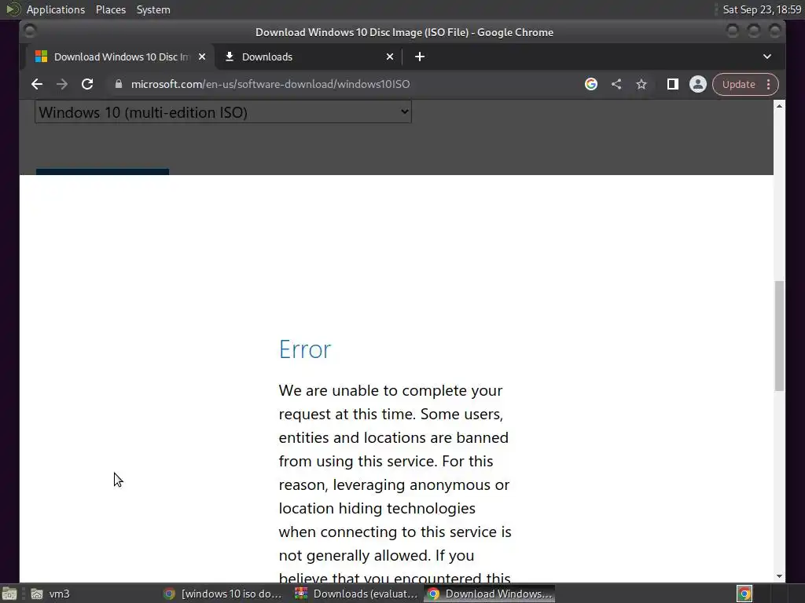The width and height of the screenshot is (805, 603).
Task: Switch to Downloads (evaluat... taskbar window
Action: click(x=357, y=594)
